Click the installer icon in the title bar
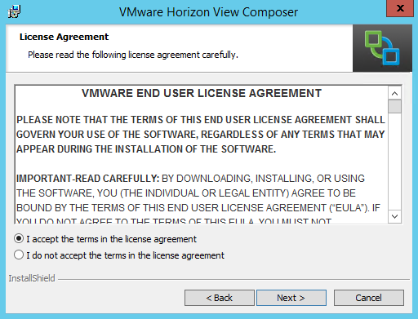The width and height of the screenshot is (418, 319). [x=14, y=11]
